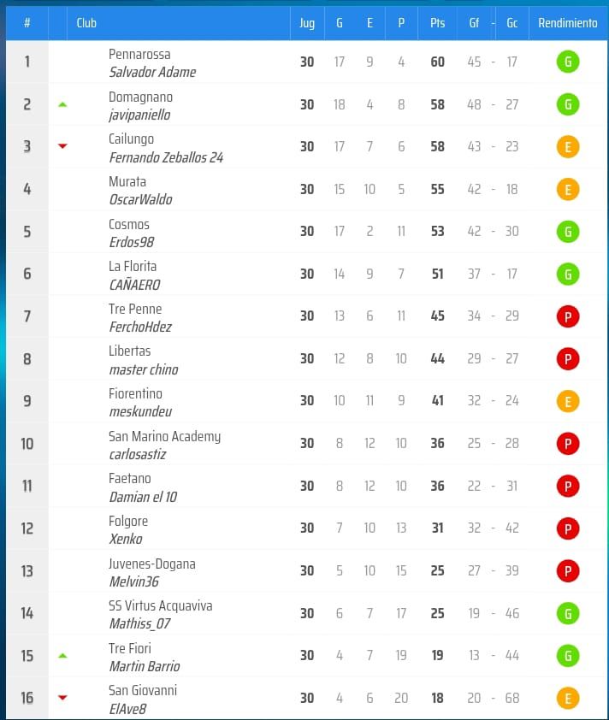Click the green up arrow beside Tre Fiori
Viewport: 609px width, 720px height.
point(62,655)
